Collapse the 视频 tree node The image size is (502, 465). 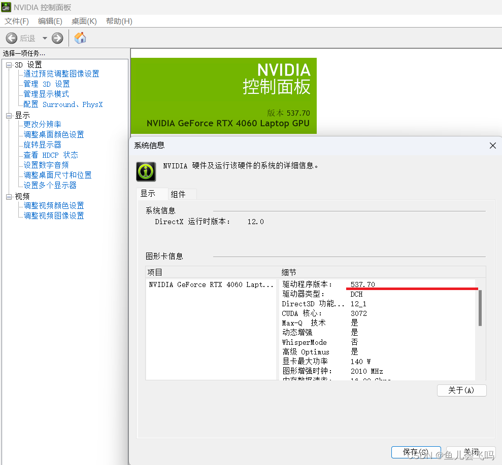pyautogui.click(x=9, y=197)
